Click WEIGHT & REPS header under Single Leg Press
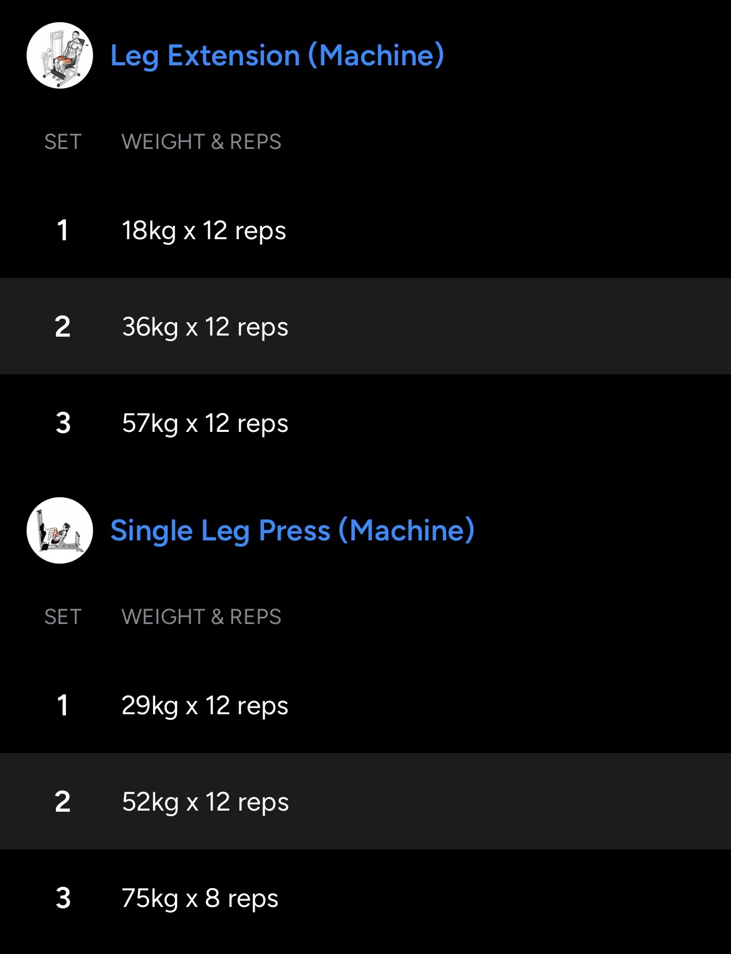The image size is (731, 954). coord(201,617)
